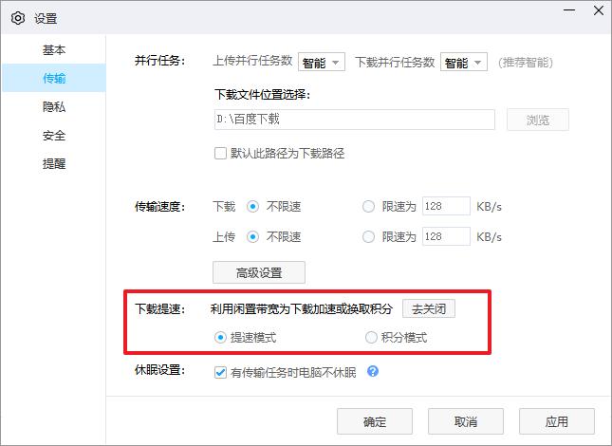Viewport: 612px width, 446px height.
Task: Click the settings gear icon in title bar
Action: (16, 17)
